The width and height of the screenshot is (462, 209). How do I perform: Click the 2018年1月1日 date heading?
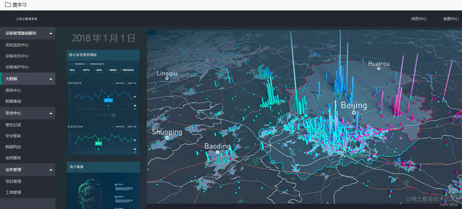(x=104, y=38)
